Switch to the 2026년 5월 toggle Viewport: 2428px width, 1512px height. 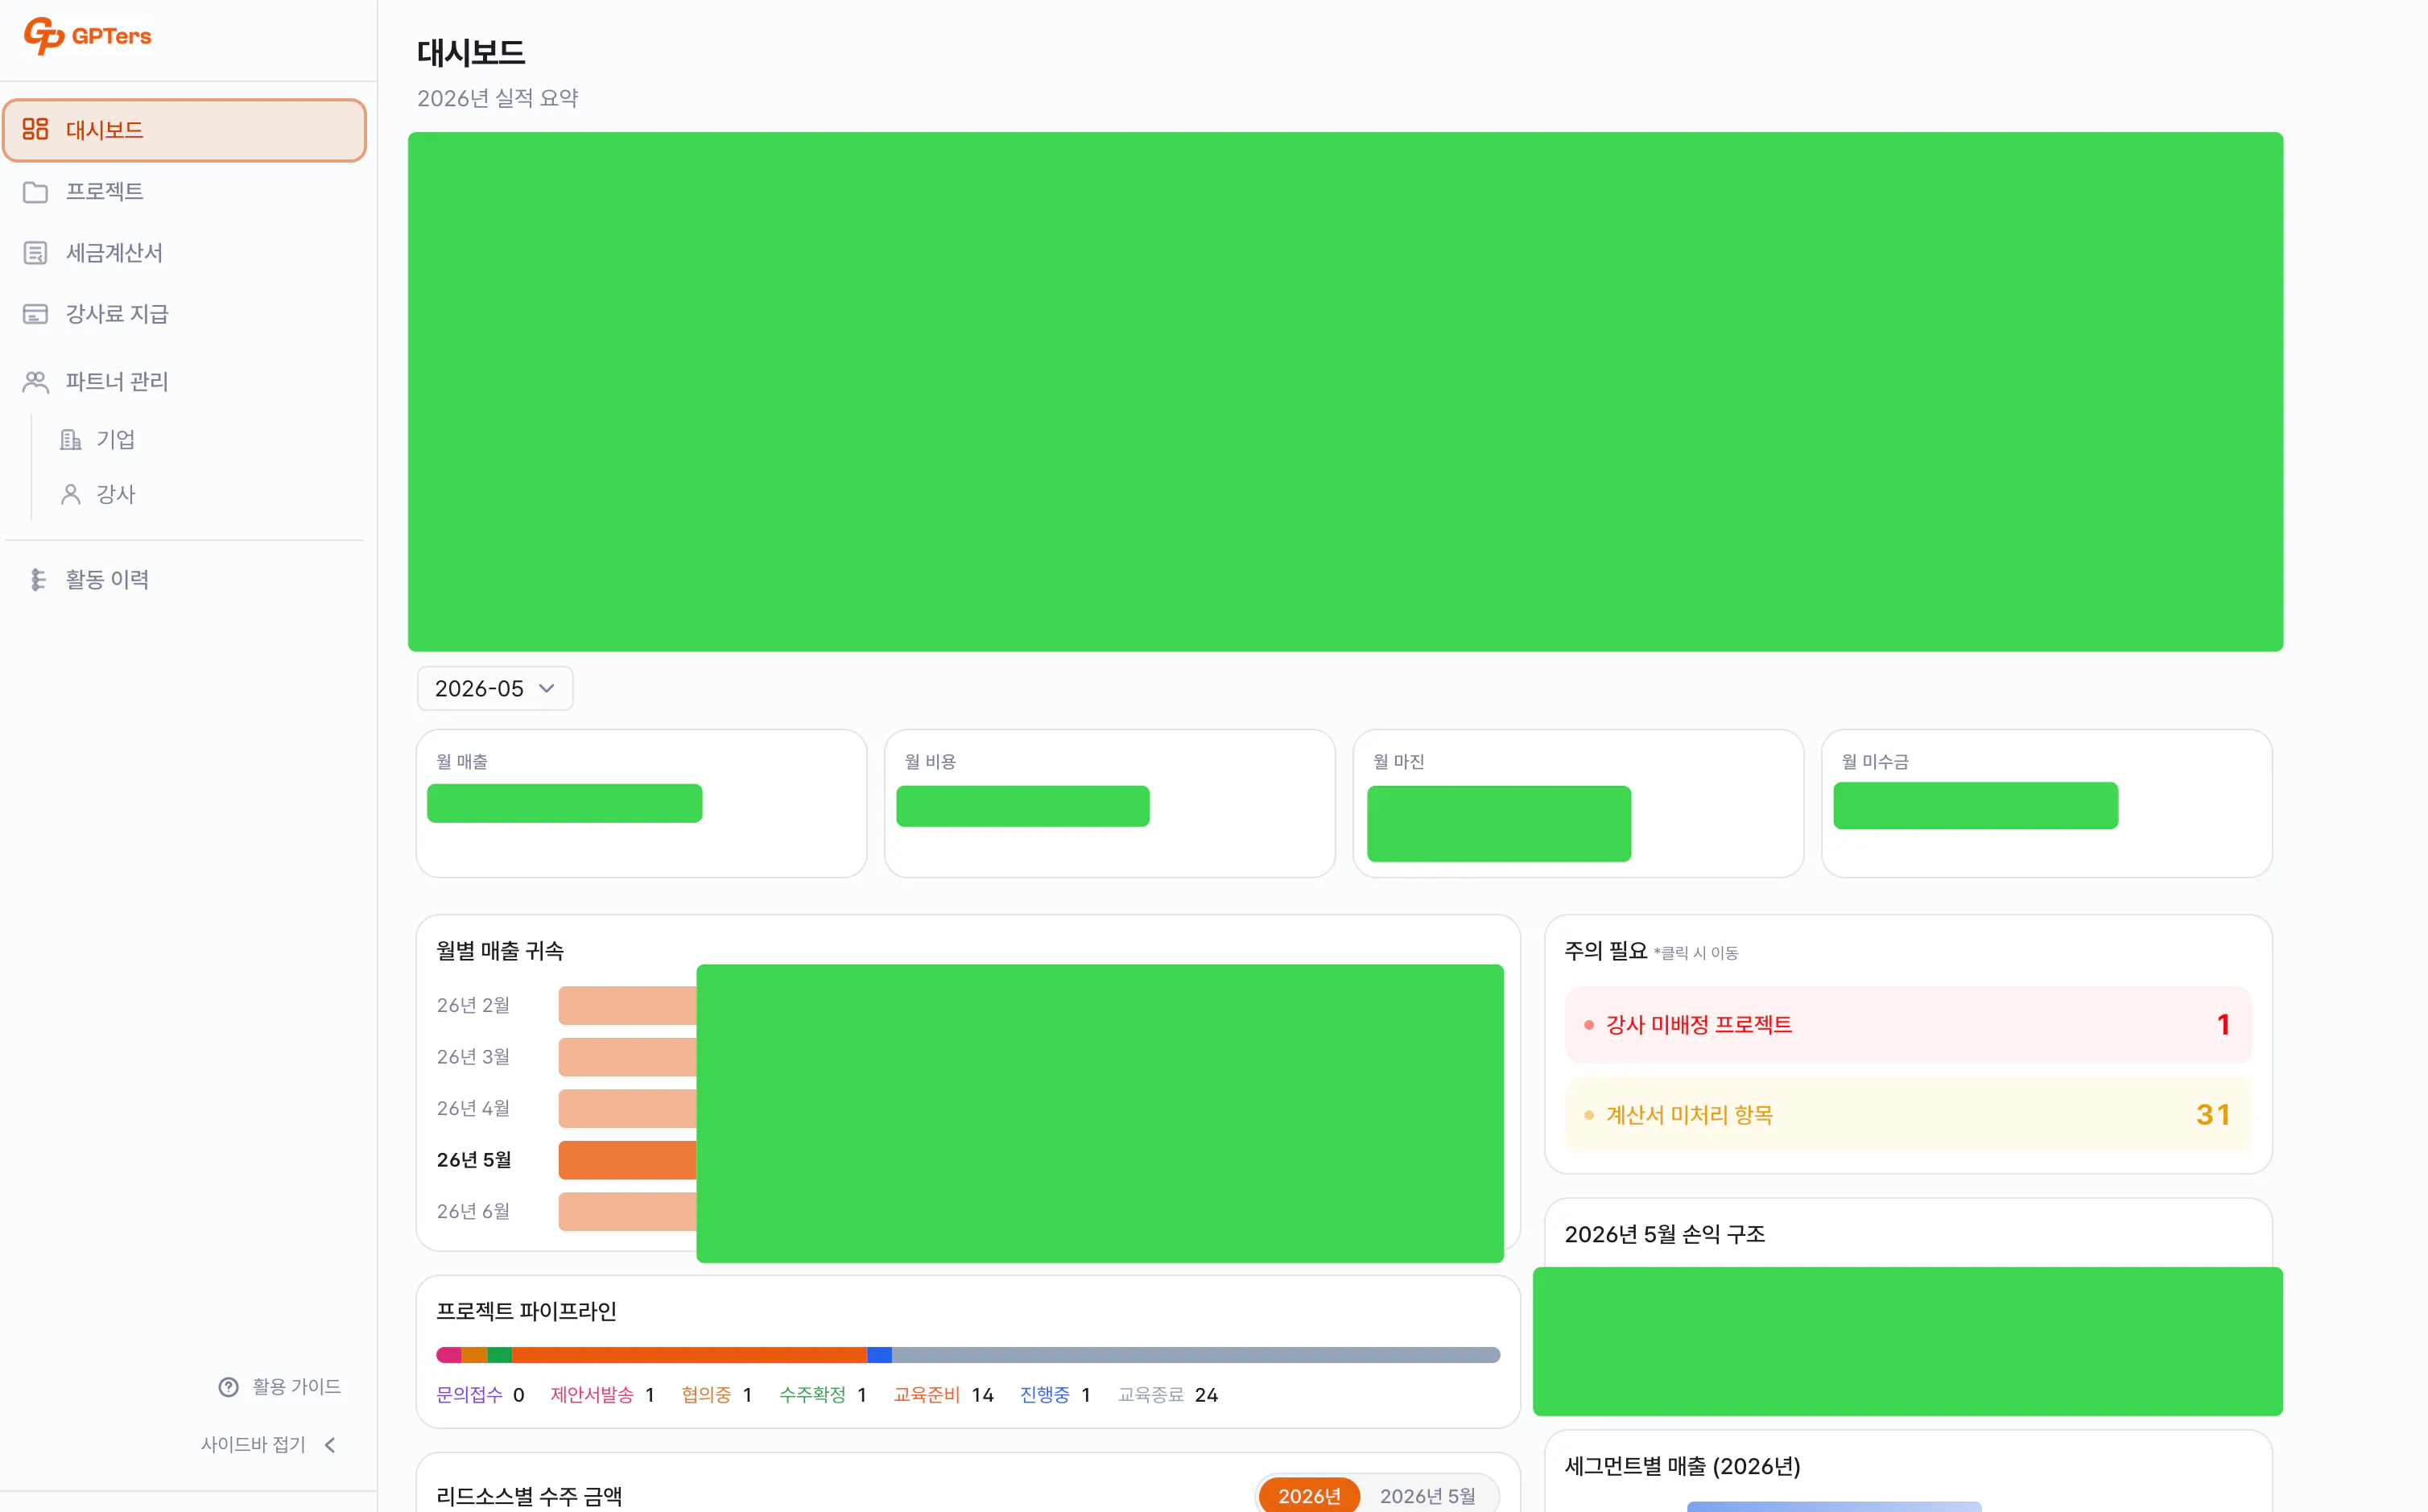click(1427, 1495)
